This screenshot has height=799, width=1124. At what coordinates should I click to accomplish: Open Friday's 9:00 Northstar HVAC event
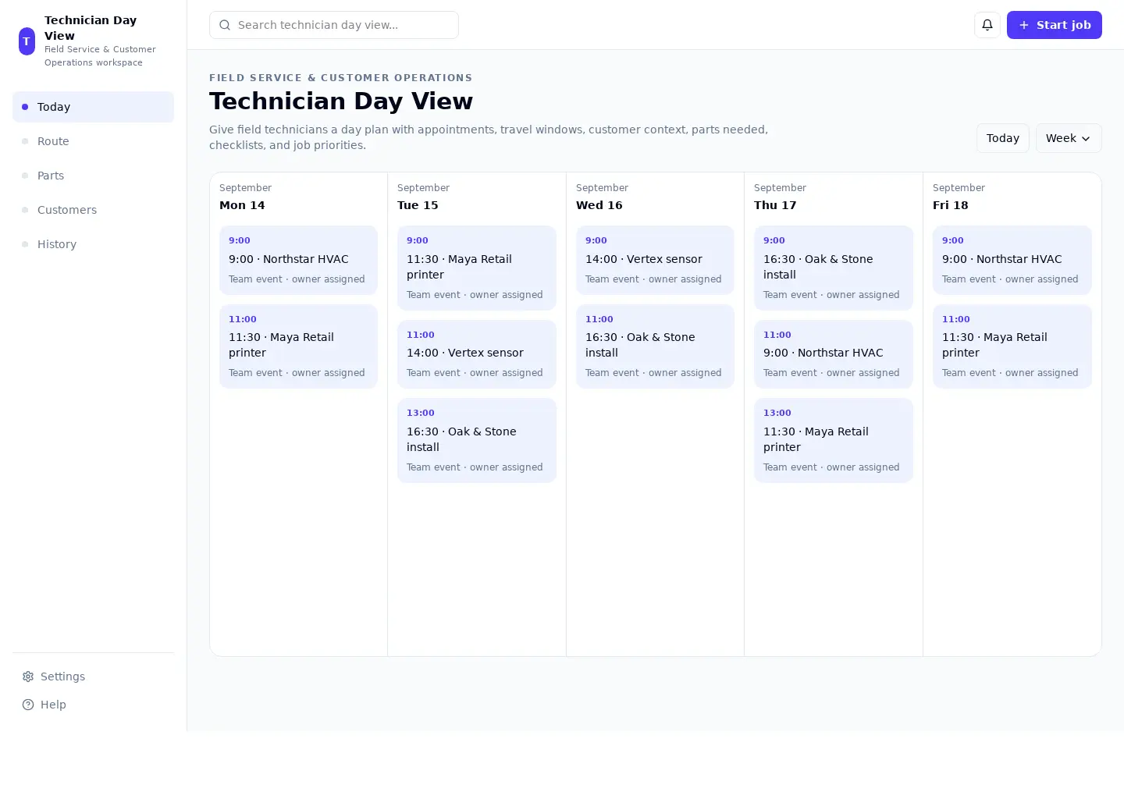point(1012,260)
